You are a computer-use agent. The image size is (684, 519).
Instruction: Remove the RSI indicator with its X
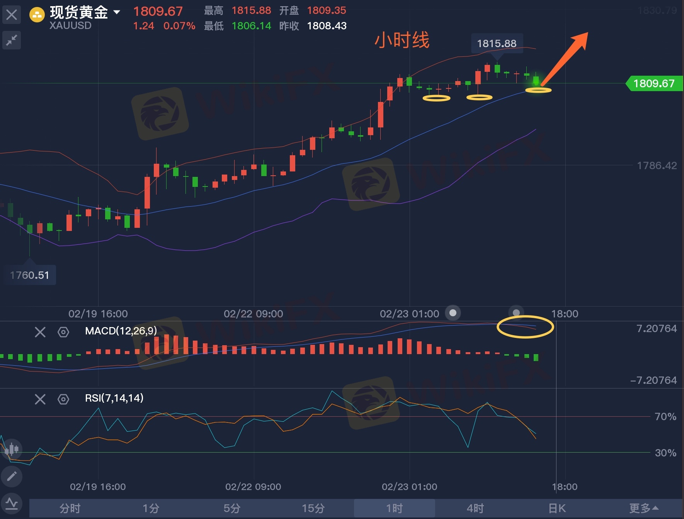40,399
